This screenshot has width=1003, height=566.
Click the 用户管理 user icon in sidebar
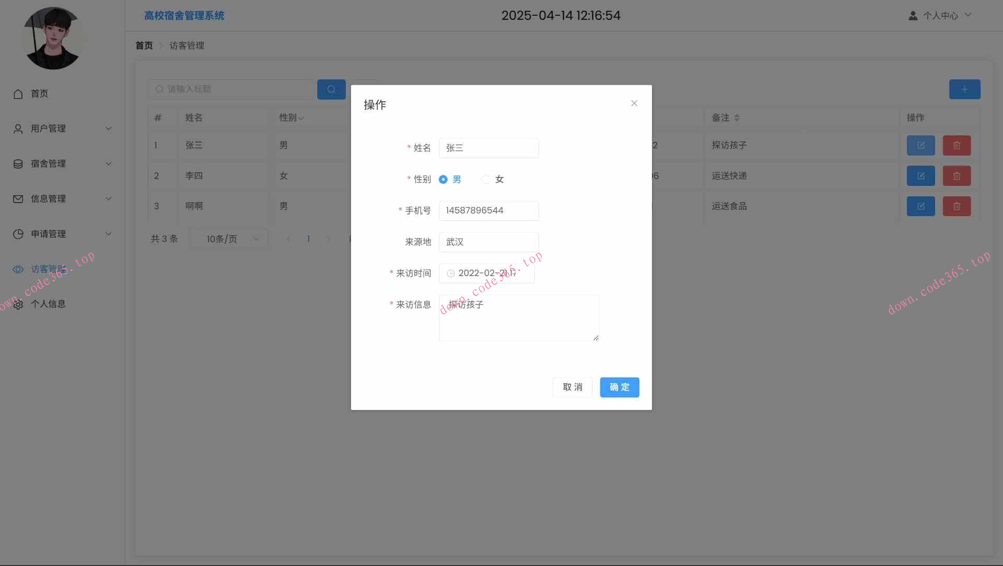pyautogui.click(x=18, y=128)
